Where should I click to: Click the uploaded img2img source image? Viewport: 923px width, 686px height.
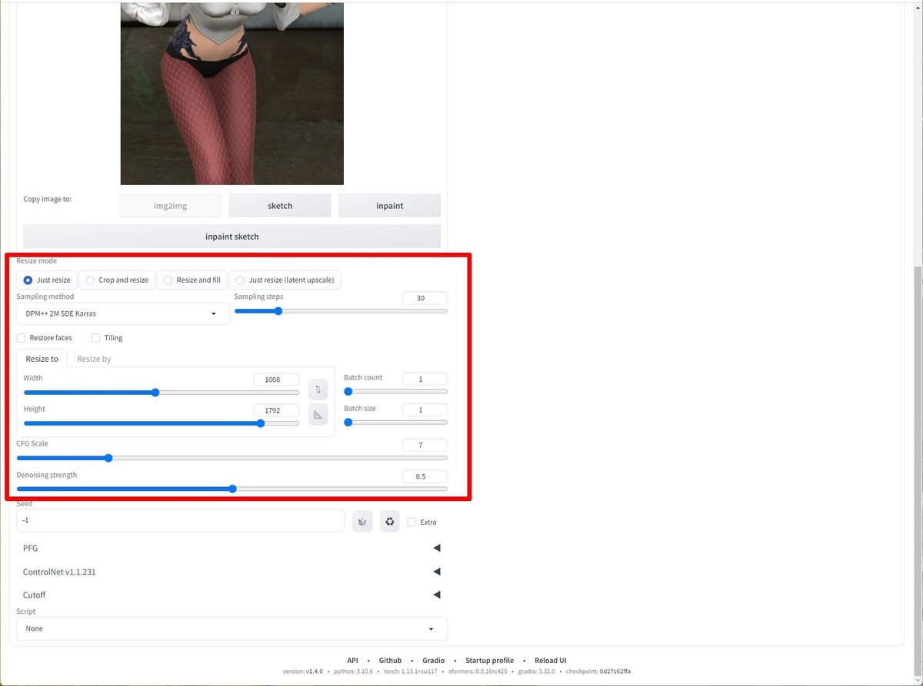pos(232,93)
